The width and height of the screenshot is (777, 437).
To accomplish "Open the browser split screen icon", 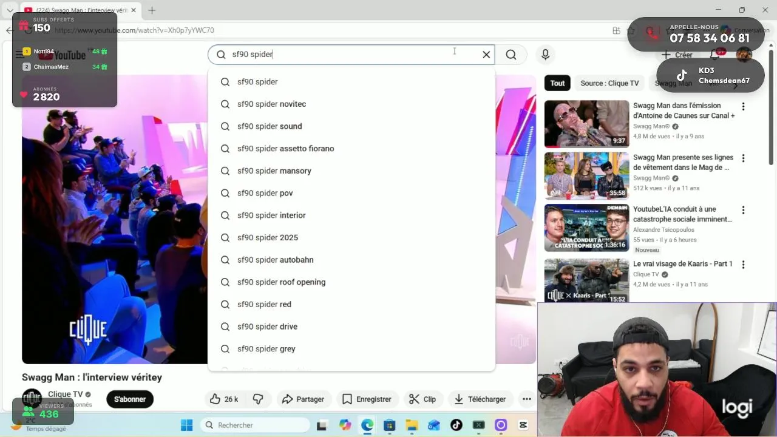I will click(617, 30).
